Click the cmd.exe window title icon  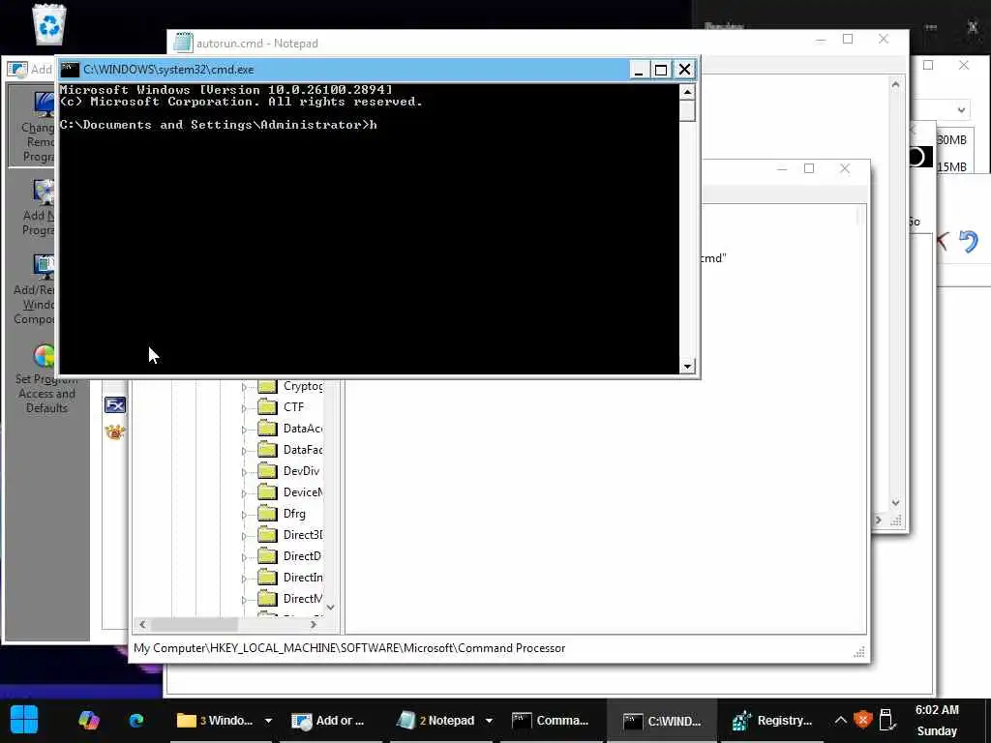click(70, 70)
